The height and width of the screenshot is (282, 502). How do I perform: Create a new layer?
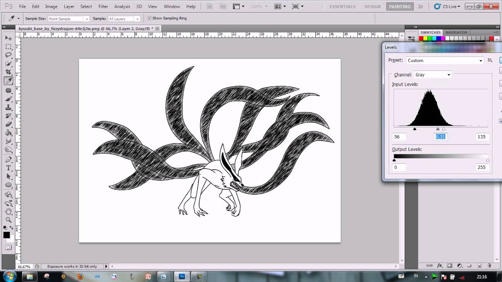point(479,266)
